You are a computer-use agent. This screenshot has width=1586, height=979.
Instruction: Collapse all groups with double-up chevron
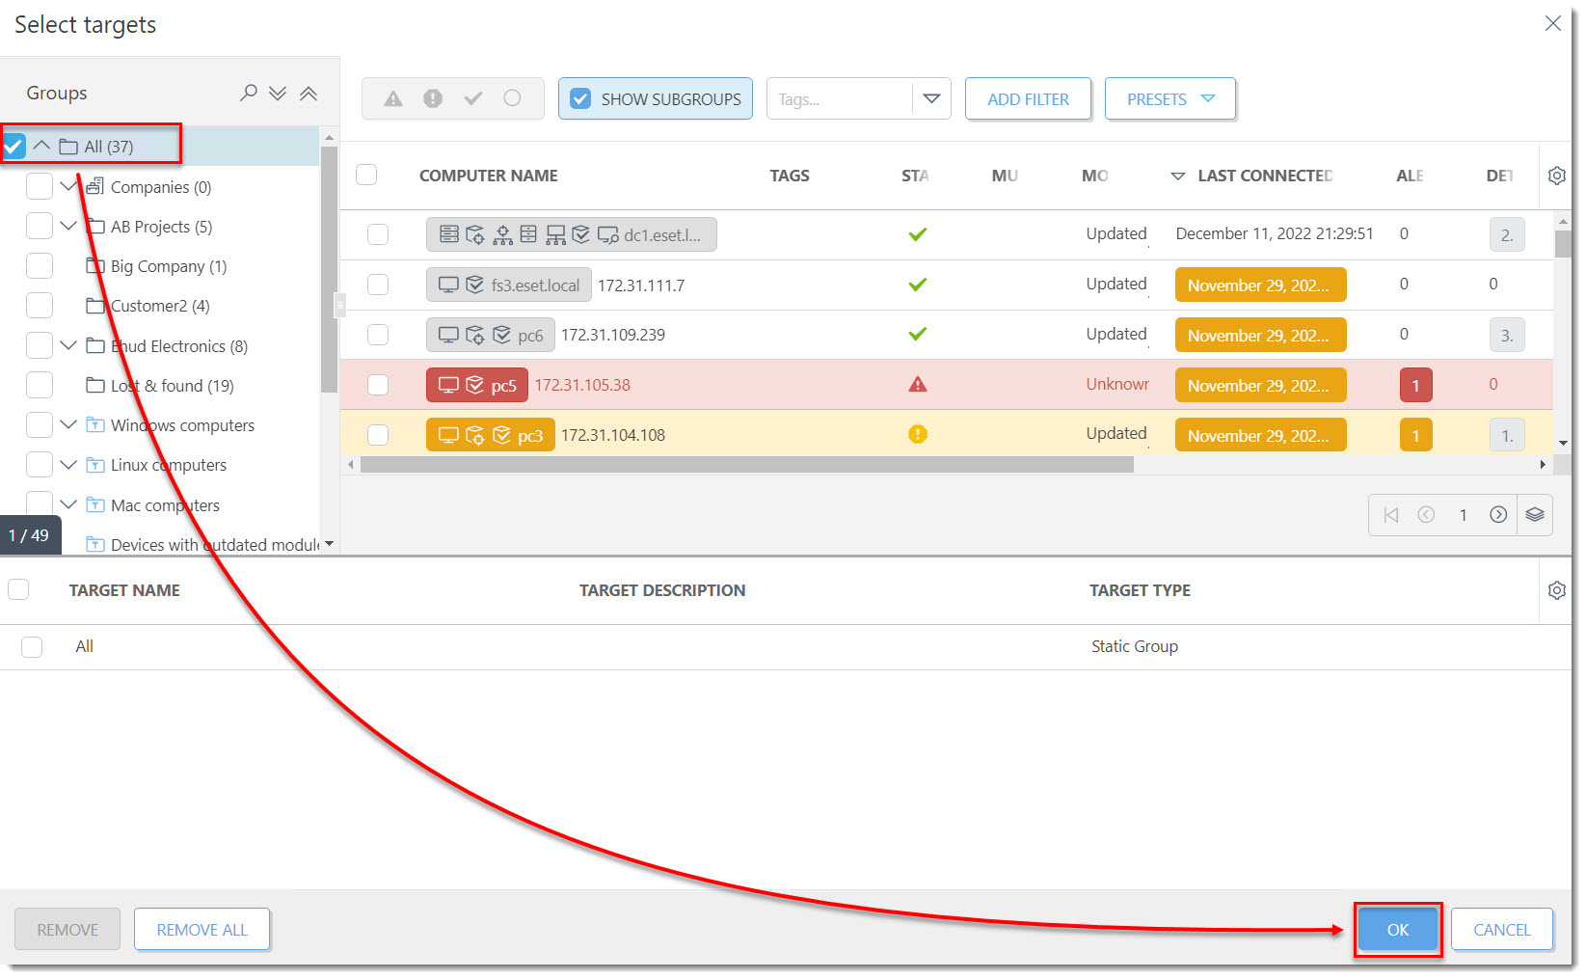coord(309,94)
